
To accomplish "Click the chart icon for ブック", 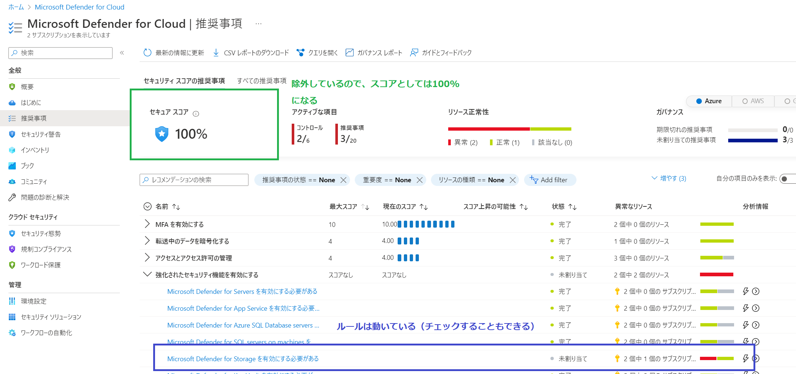I will tap(12, 166).
